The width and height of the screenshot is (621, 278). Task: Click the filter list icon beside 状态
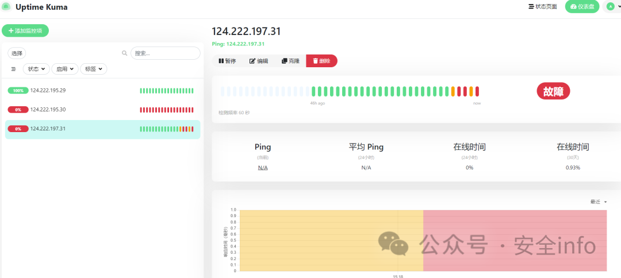pos(14,69)
